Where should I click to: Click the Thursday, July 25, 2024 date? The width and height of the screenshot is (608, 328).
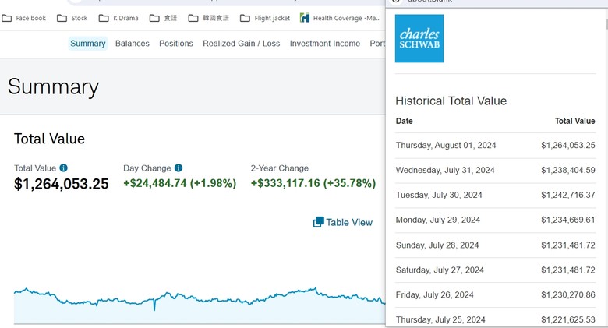[440, 319]
